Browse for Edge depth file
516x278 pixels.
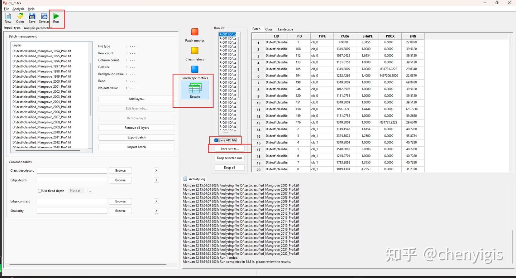pyautogui.click(x=120, y=180)
